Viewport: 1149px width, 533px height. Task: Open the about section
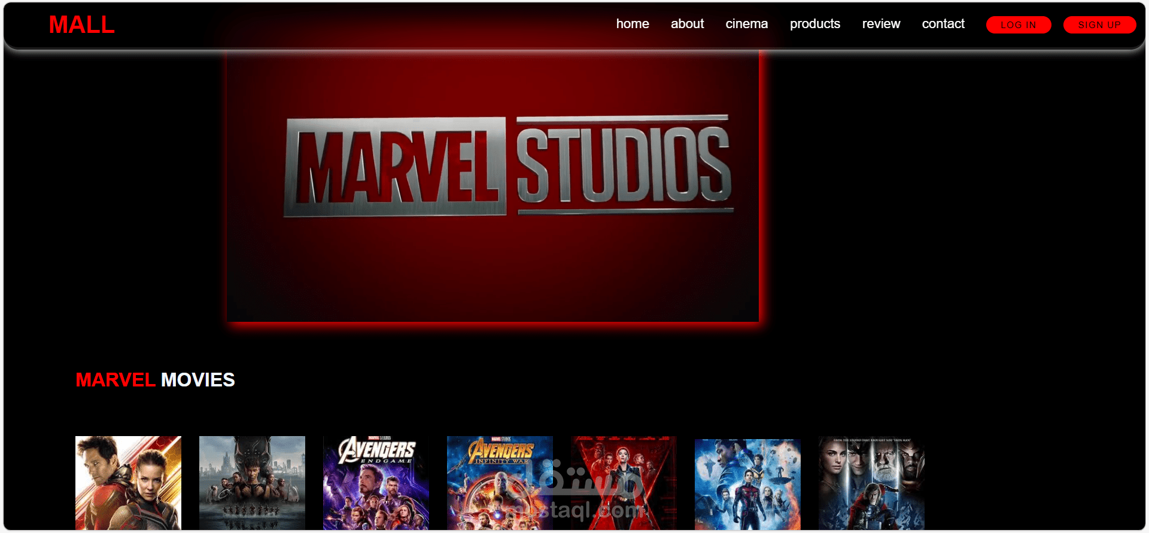pyautogui.click(x=687, y=24)
